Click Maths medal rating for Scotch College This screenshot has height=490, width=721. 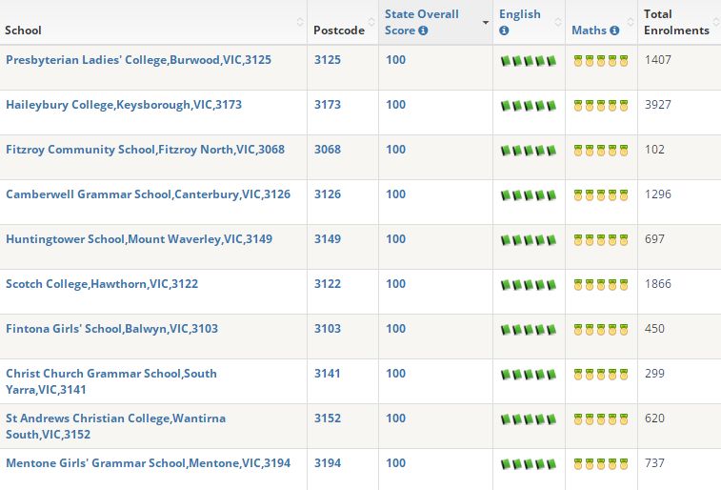(601, 285)
